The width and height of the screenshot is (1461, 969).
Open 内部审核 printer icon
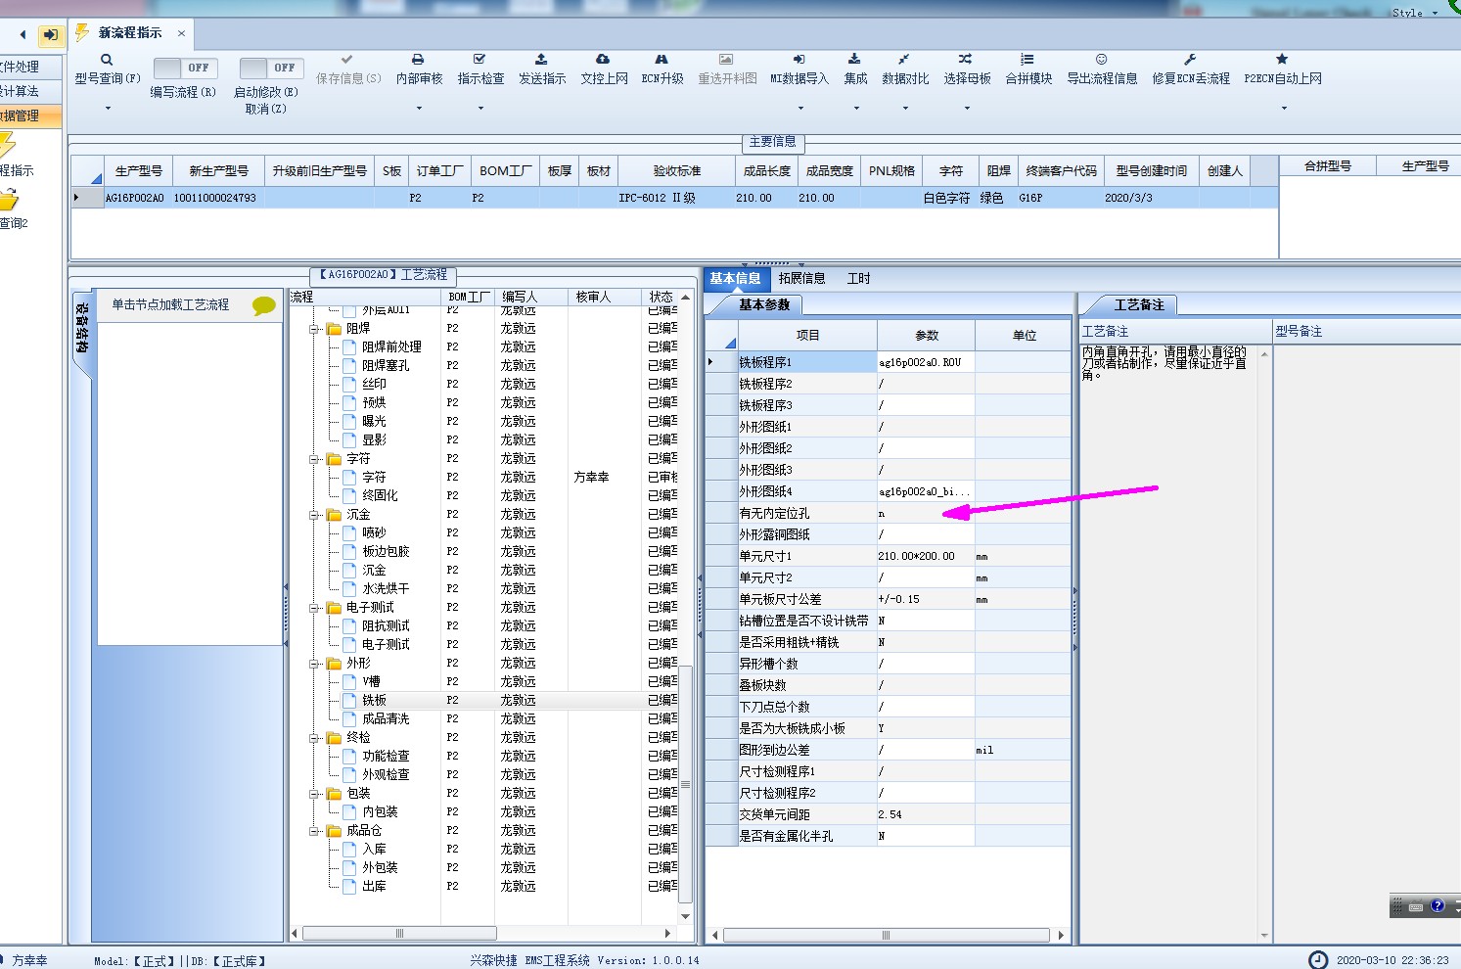[418, 60]
